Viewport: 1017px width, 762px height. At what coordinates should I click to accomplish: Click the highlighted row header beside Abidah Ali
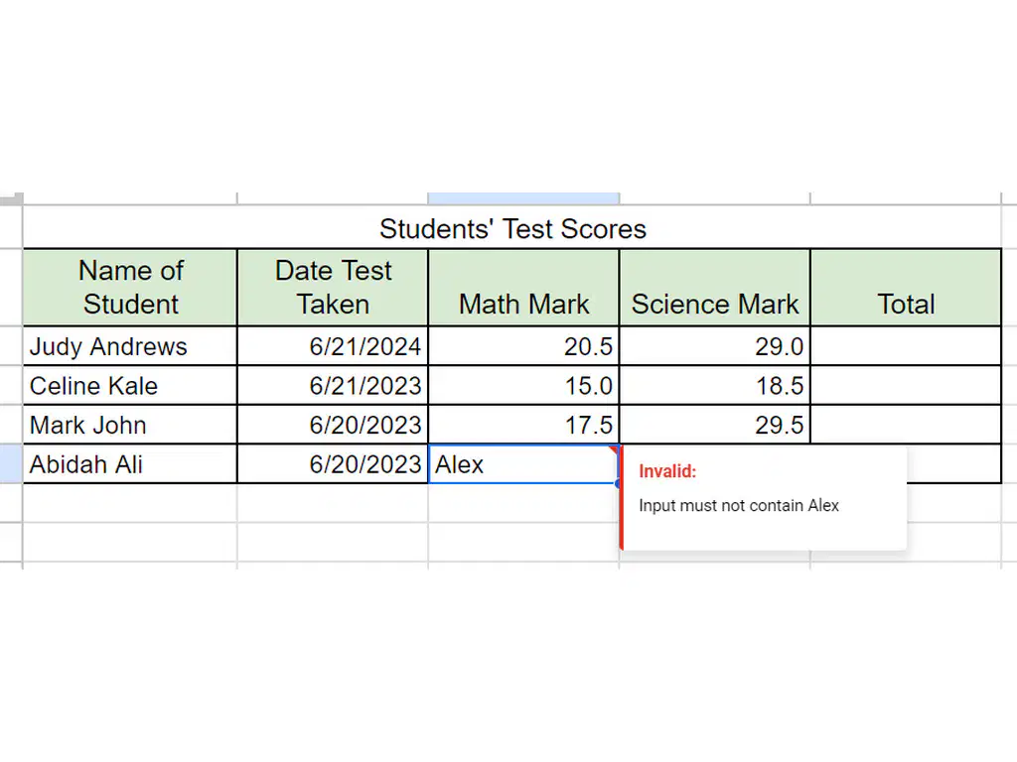11,464
